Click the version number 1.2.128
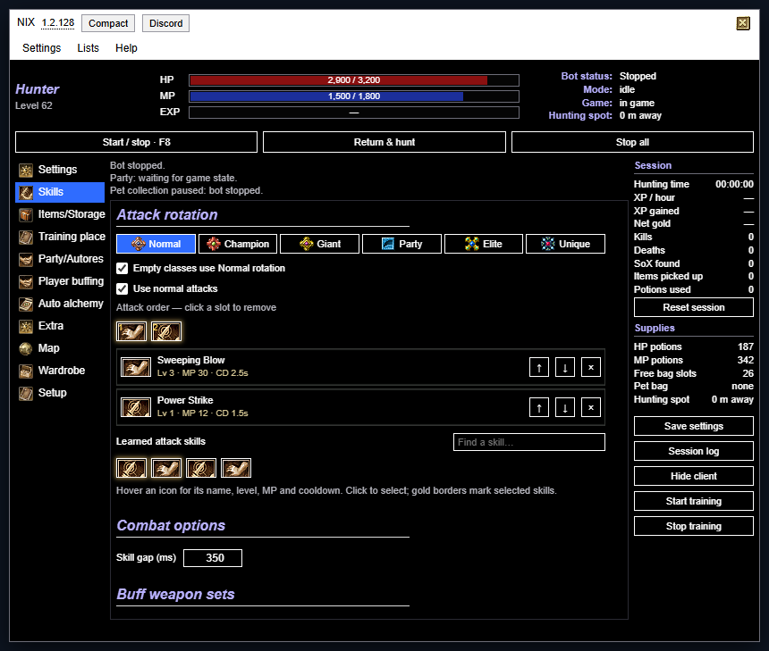The width and height of the screenshot is (769, 651). point(58,23)
